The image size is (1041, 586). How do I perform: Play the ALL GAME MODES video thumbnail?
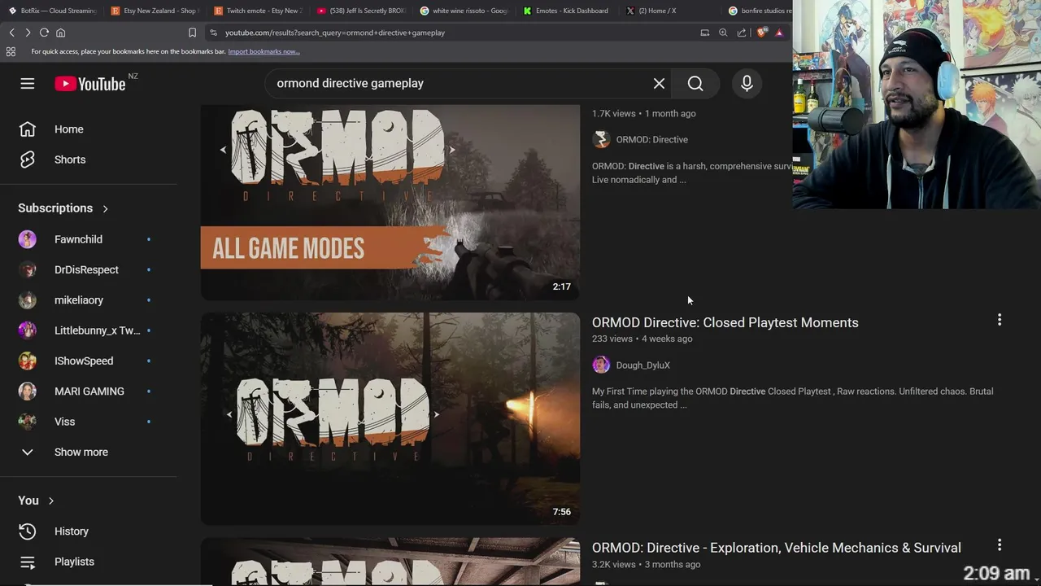click(x=390, y=202)
